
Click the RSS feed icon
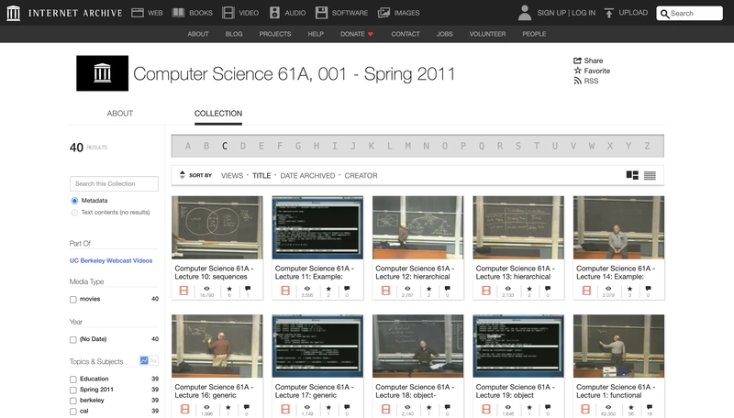[577, 81]
